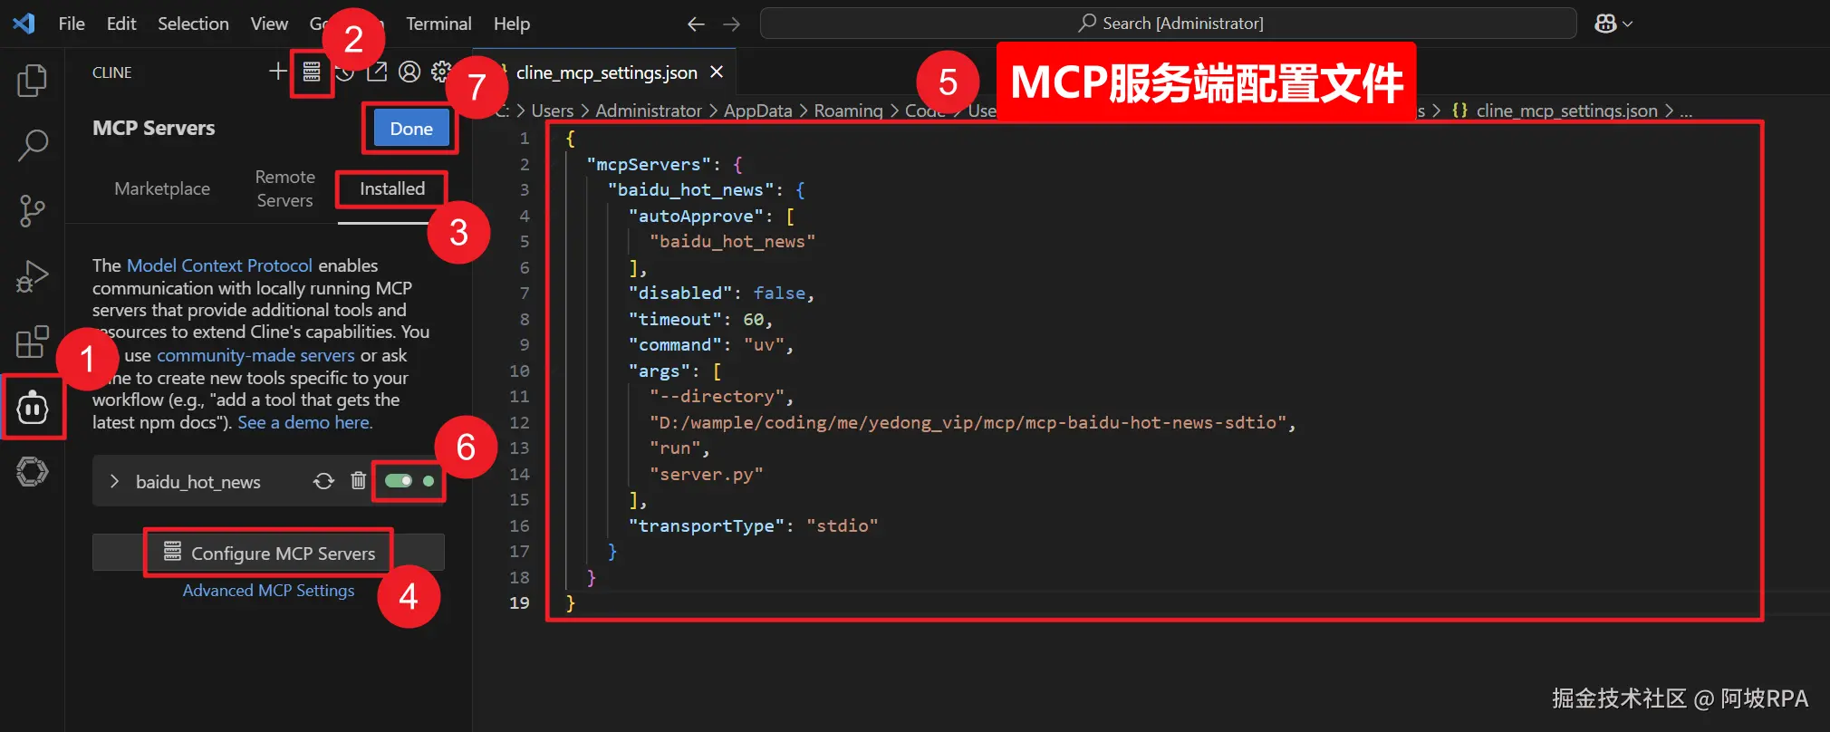
Task: Open the Edit menu
Action: [x=121, y=24]
